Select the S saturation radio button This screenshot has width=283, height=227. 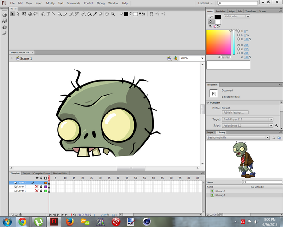click(238, 35)
